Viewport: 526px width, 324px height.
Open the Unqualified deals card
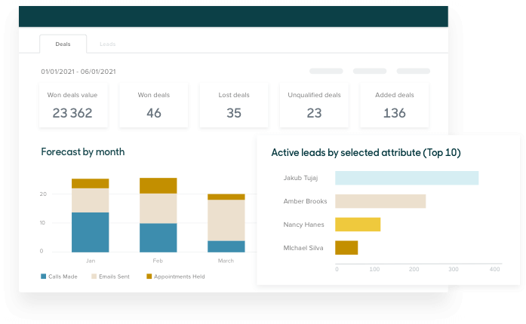tap(314, 105)
